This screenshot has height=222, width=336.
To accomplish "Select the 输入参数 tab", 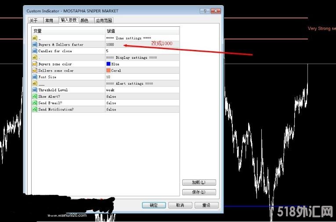I will point(69,20).
